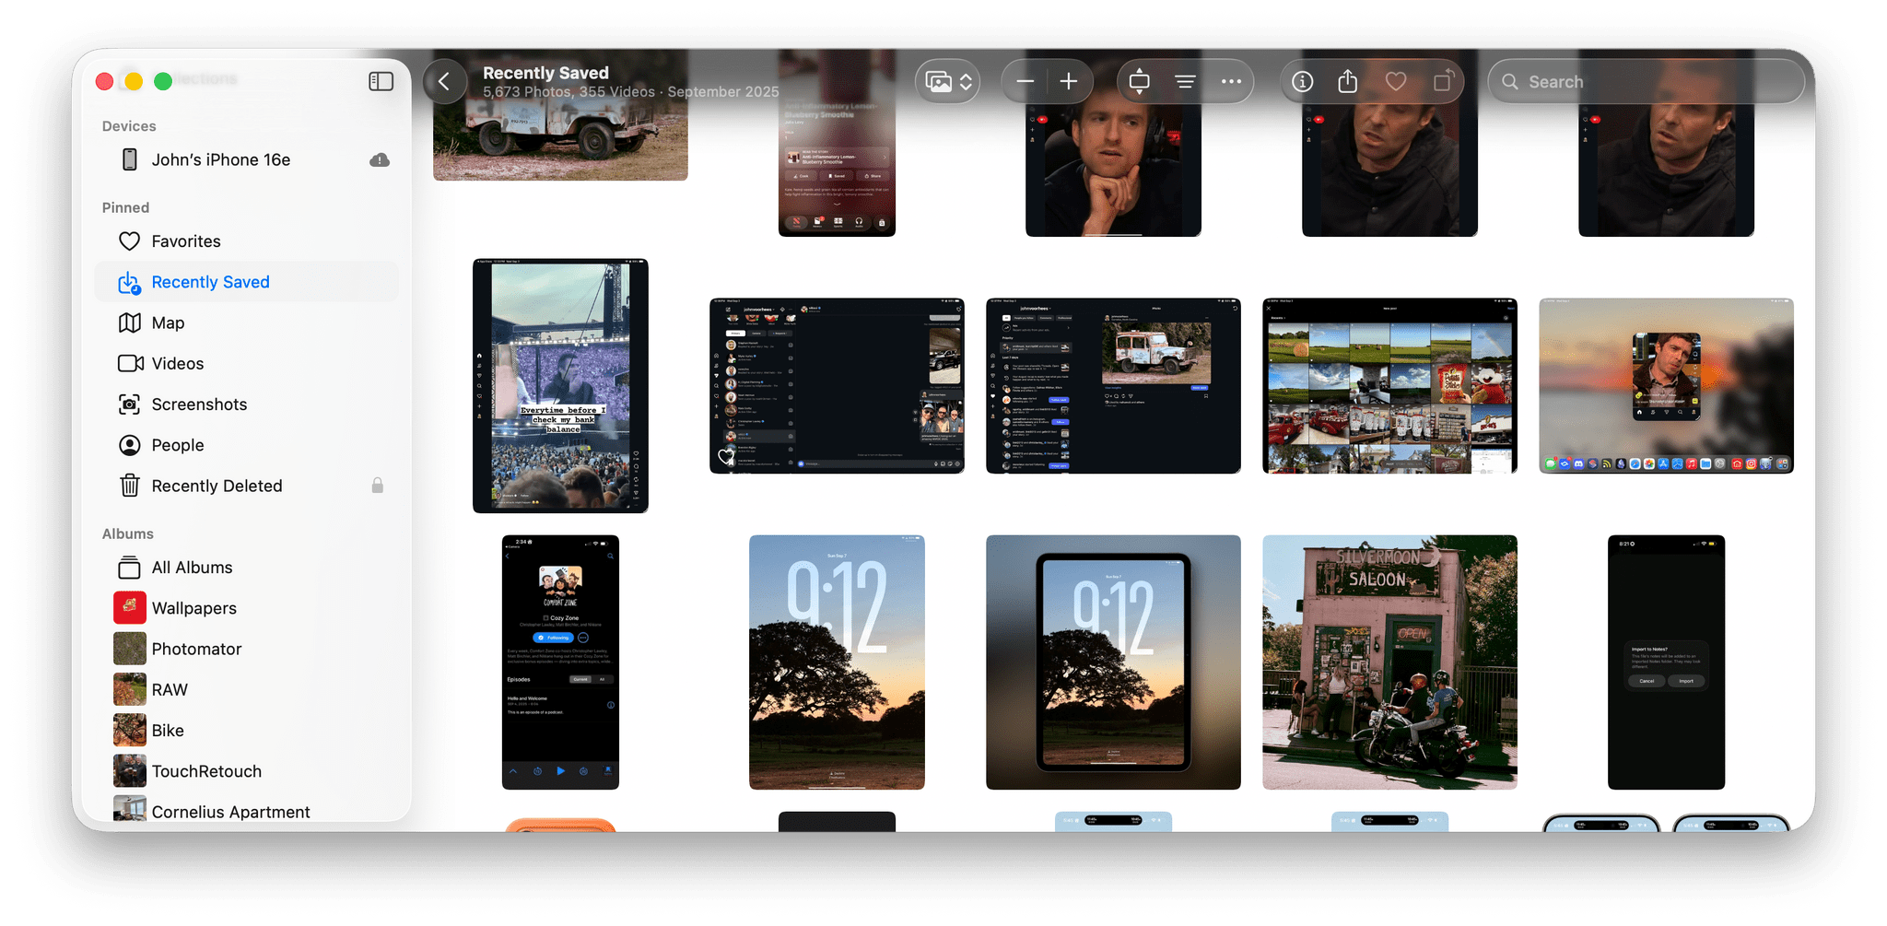
Task: Open Recently Deleted in the sidebar
Action: tap(247, 486)
